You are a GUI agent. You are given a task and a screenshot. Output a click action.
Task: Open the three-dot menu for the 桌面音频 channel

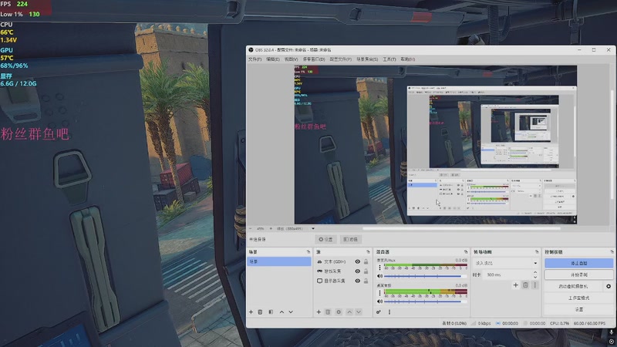coord(379,293)
